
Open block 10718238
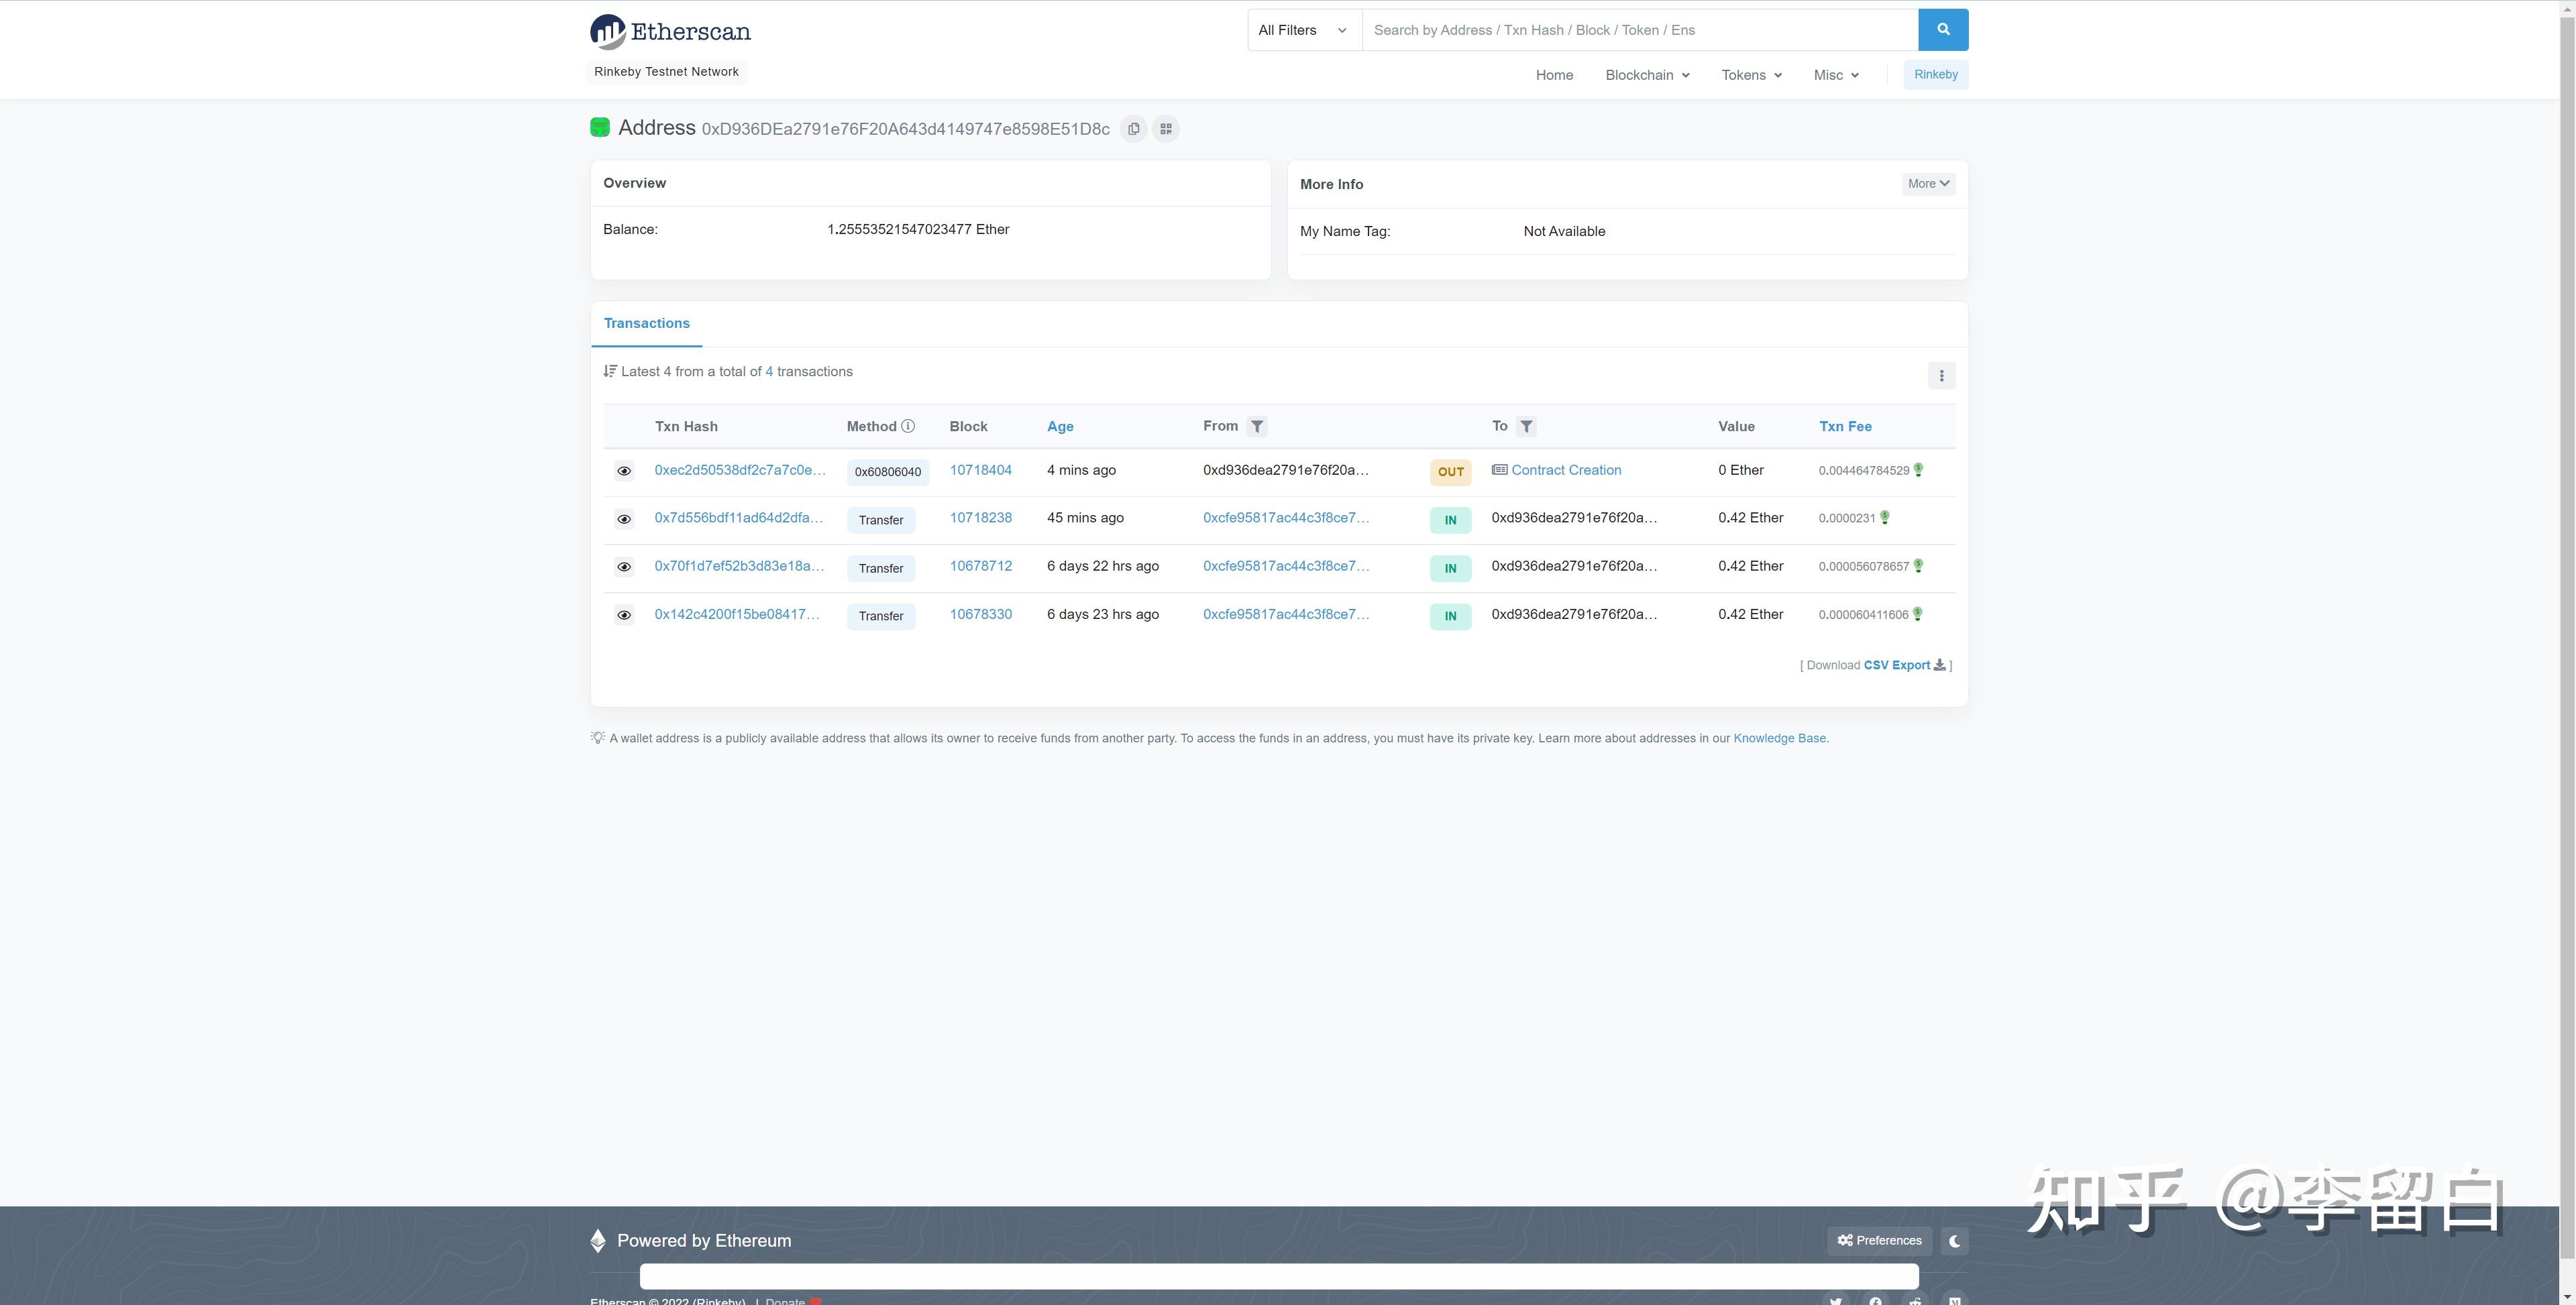pyautogui.click(x=980, y=518)
